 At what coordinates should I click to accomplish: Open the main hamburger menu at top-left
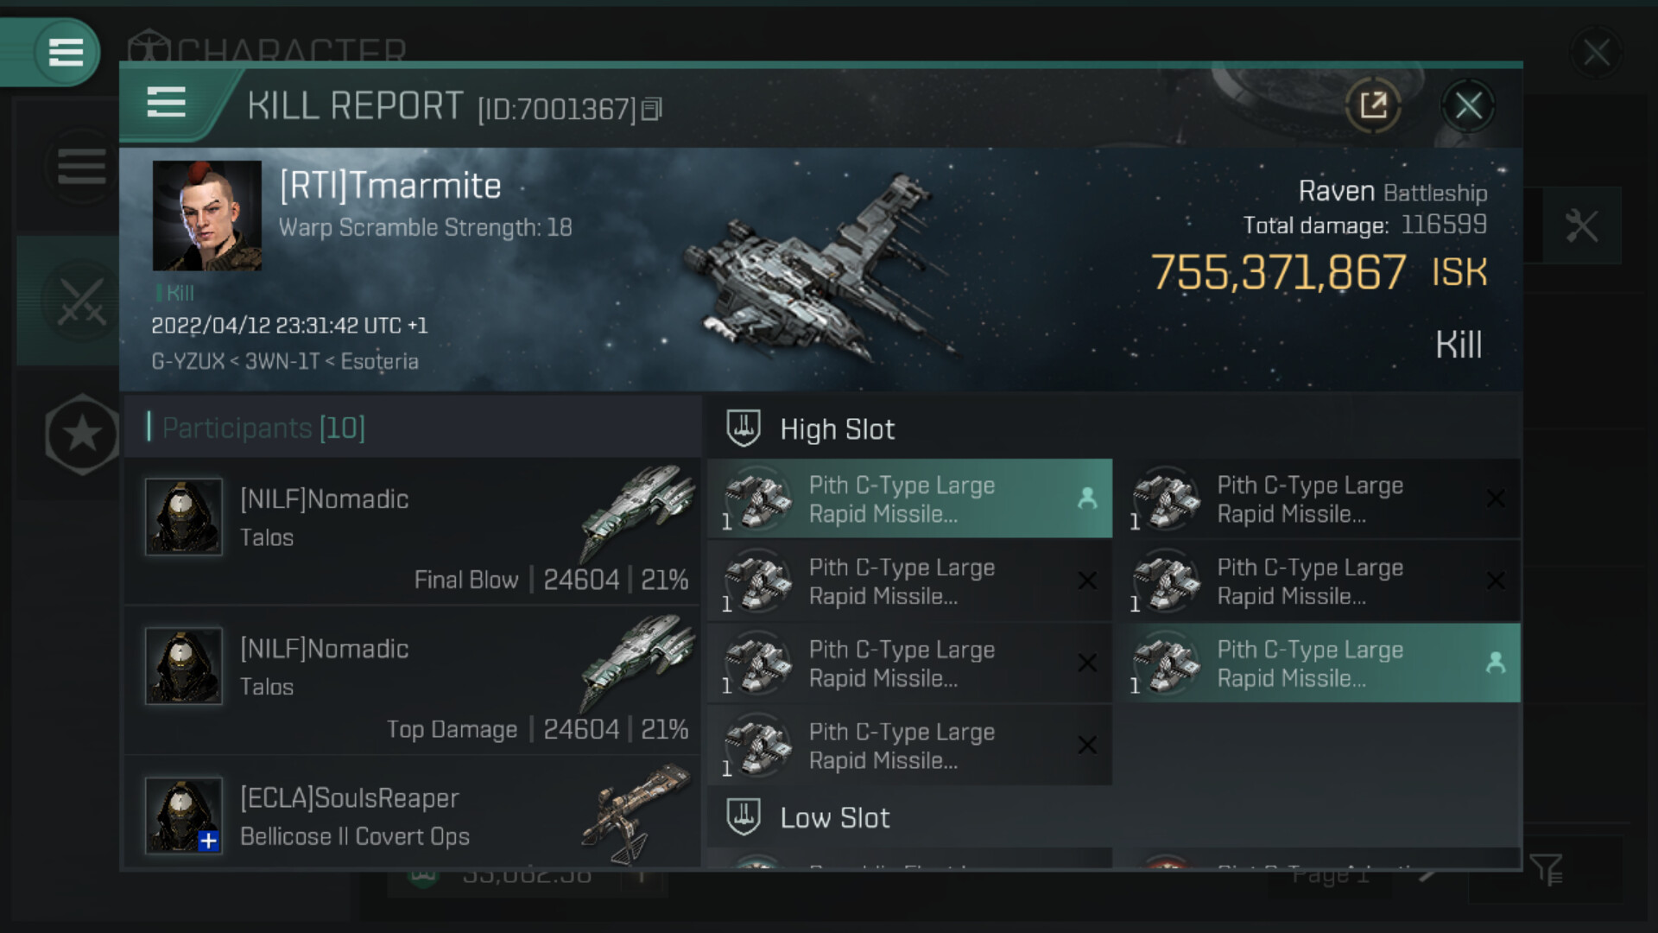[66, 52]
